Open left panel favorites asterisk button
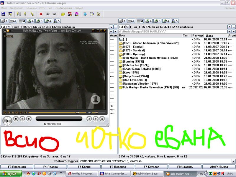 111,32
